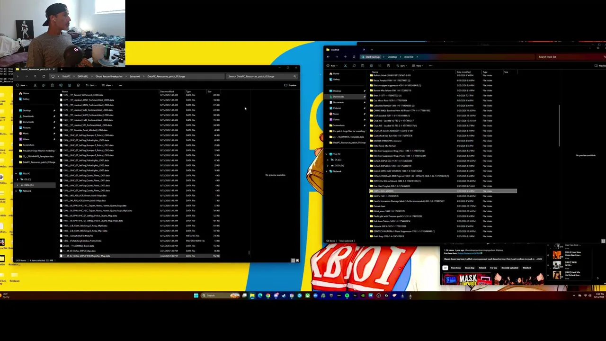Image resolution: width=606 pixels, height=341 pixels.
Task: Select the 'Boom bap' chip on YouTube
Action: pyautogui.click(x=469, y=268)
